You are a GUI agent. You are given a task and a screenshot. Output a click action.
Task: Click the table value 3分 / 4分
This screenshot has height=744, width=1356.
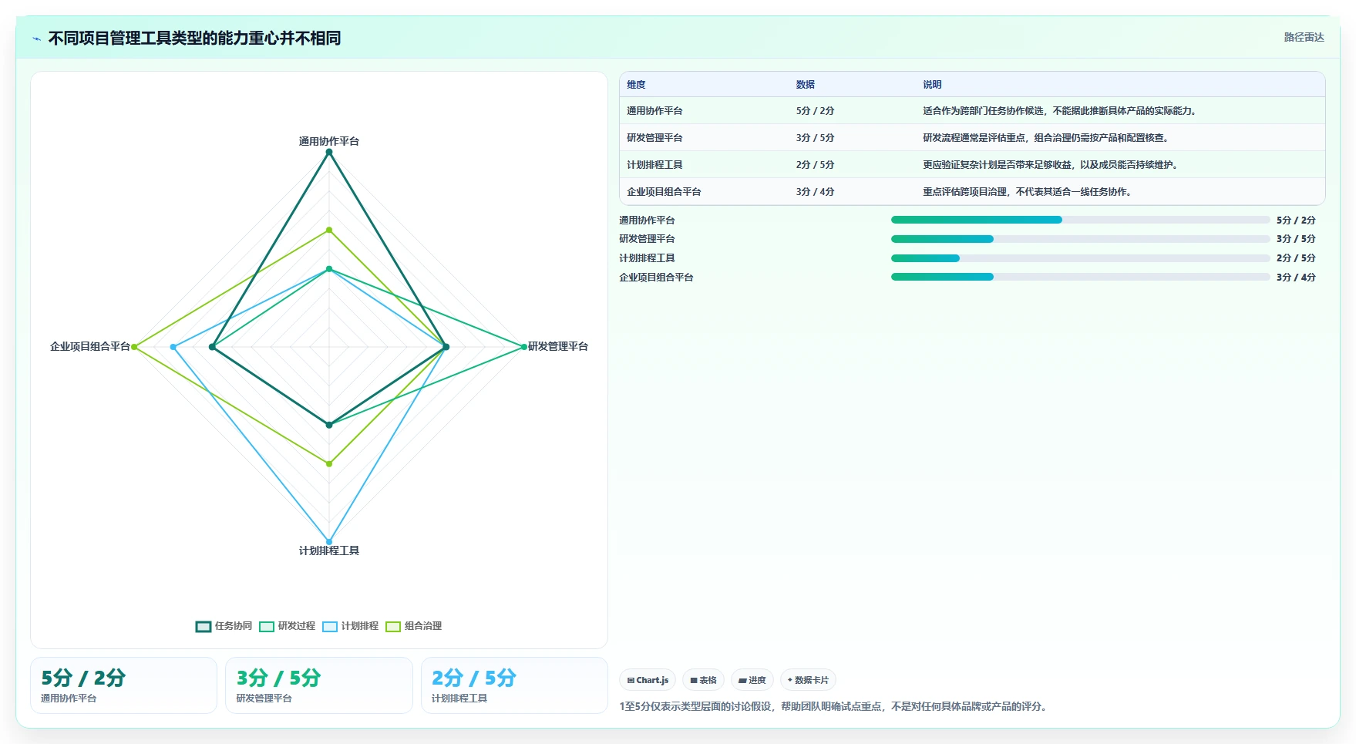coord(815,192)
